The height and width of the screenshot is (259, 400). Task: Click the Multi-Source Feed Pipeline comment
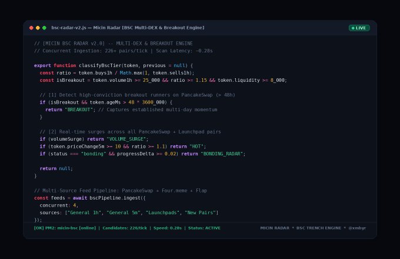pyautogui.click(x=121, y=191)
